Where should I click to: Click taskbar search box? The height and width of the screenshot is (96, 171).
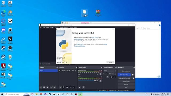click(17, 94)
